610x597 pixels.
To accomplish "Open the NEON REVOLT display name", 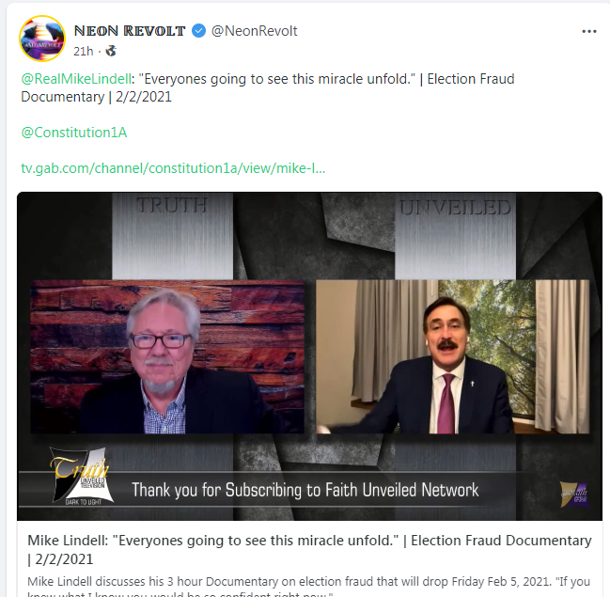I will 130,31.
